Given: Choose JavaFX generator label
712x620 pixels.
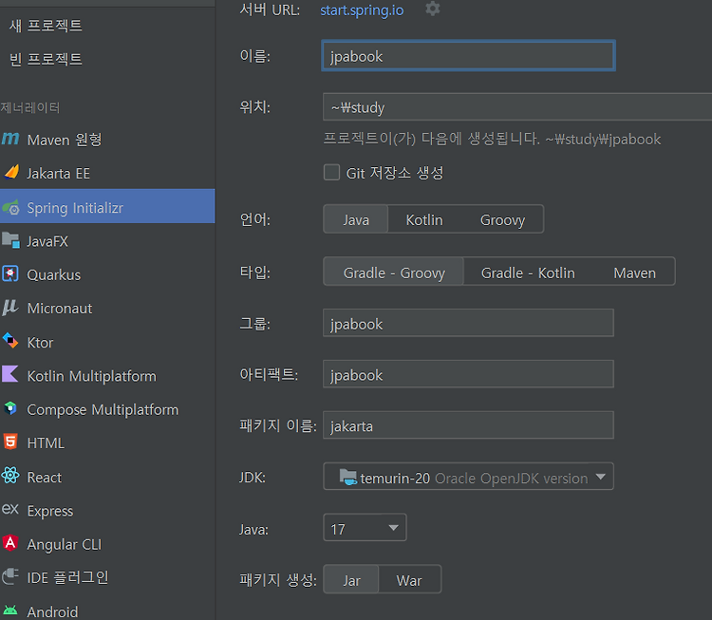Looking at the screenshot, I should click(x=47, y=241).
